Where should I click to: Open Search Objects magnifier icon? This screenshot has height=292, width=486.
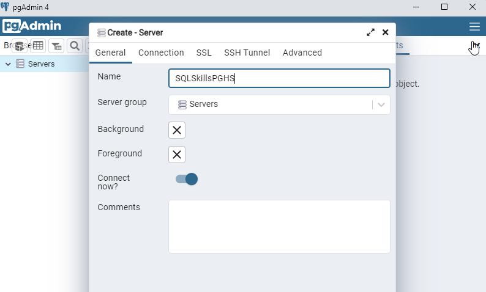tap(75, 46)
